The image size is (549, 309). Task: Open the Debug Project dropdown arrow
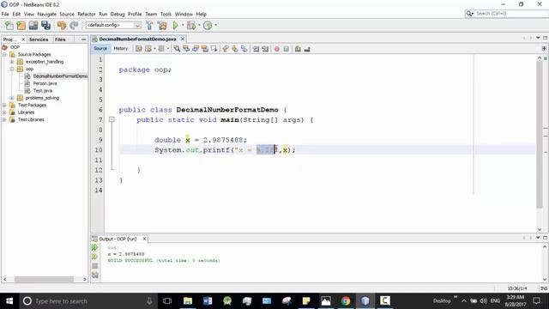(199, 25)
